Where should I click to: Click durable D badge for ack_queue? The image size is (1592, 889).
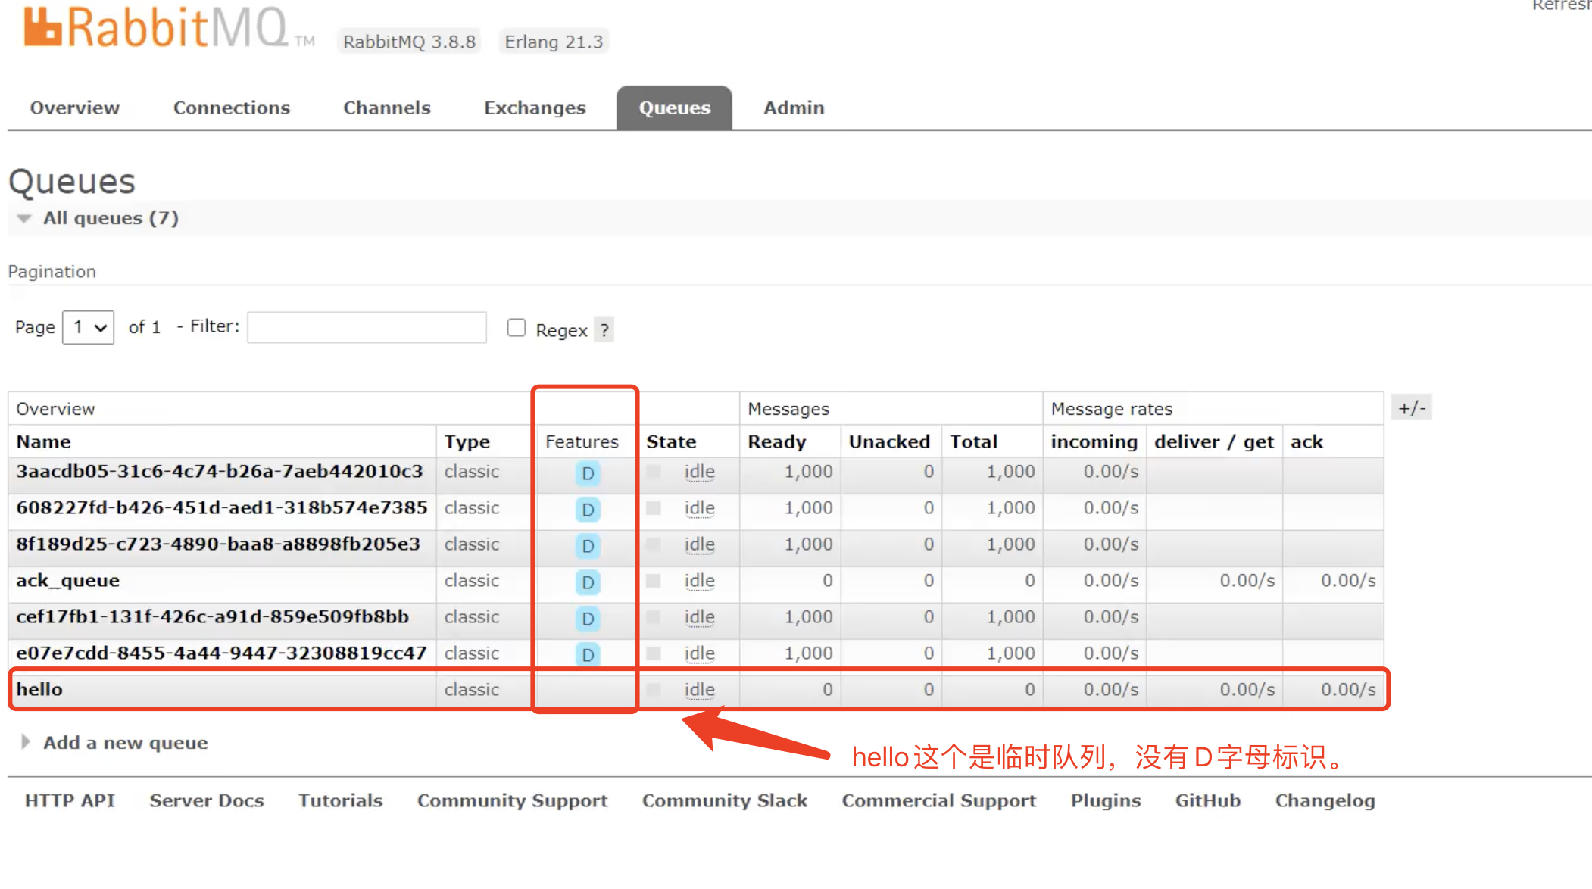(588, 582)
